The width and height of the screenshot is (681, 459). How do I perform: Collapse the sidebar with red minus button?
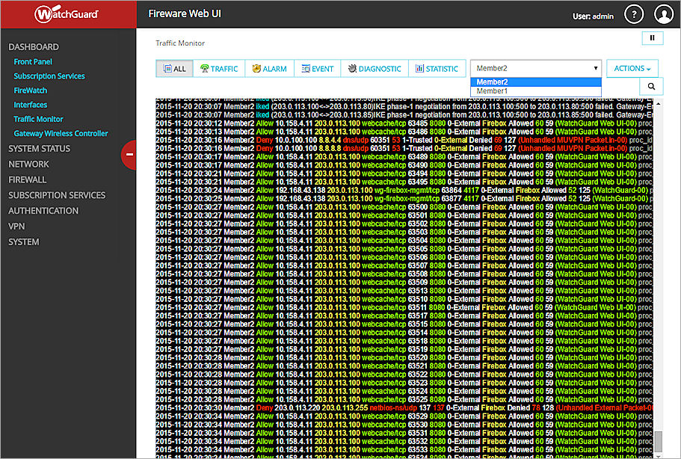[x=129, y=155]
